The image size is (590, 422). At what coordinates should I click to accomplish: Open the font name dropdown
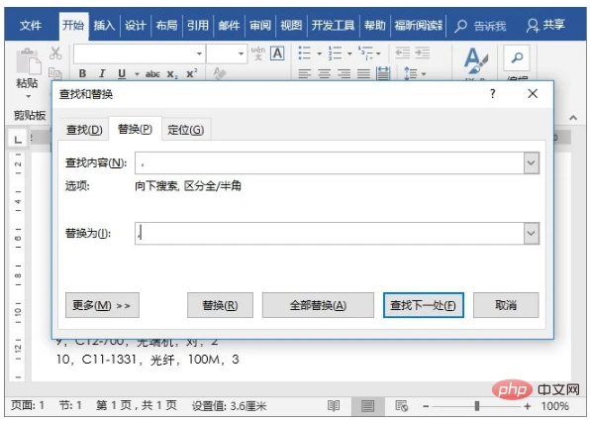pyautogui.click(x=199, y=53)
